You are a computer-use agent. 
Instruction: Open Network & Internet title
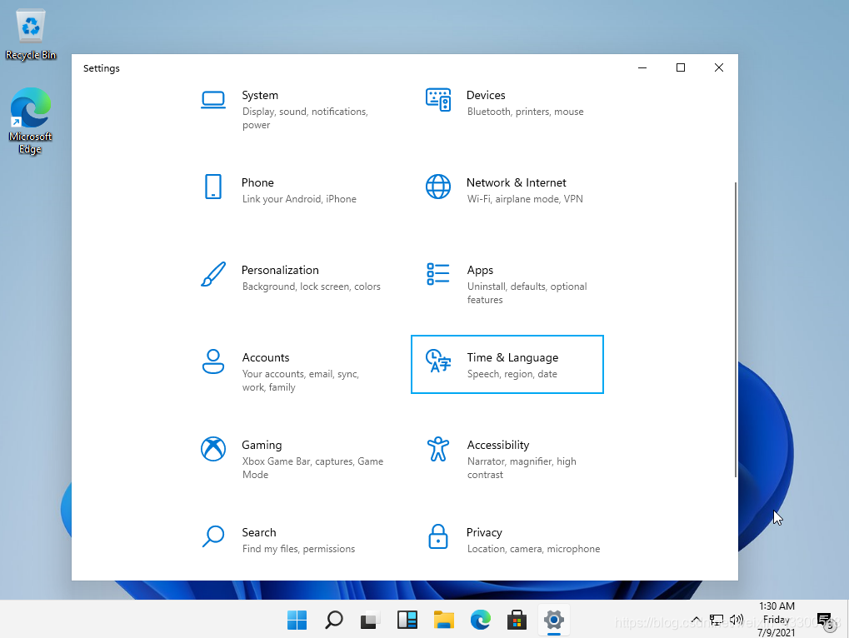tap(516, 183)
